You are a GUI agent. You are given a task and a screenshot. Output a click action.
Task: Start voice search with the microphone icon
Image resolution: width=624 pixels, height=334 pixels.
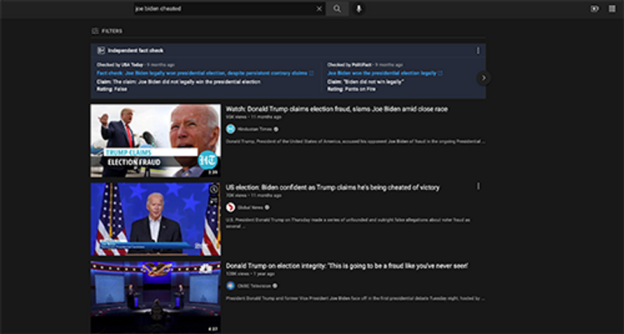(359, 9)
